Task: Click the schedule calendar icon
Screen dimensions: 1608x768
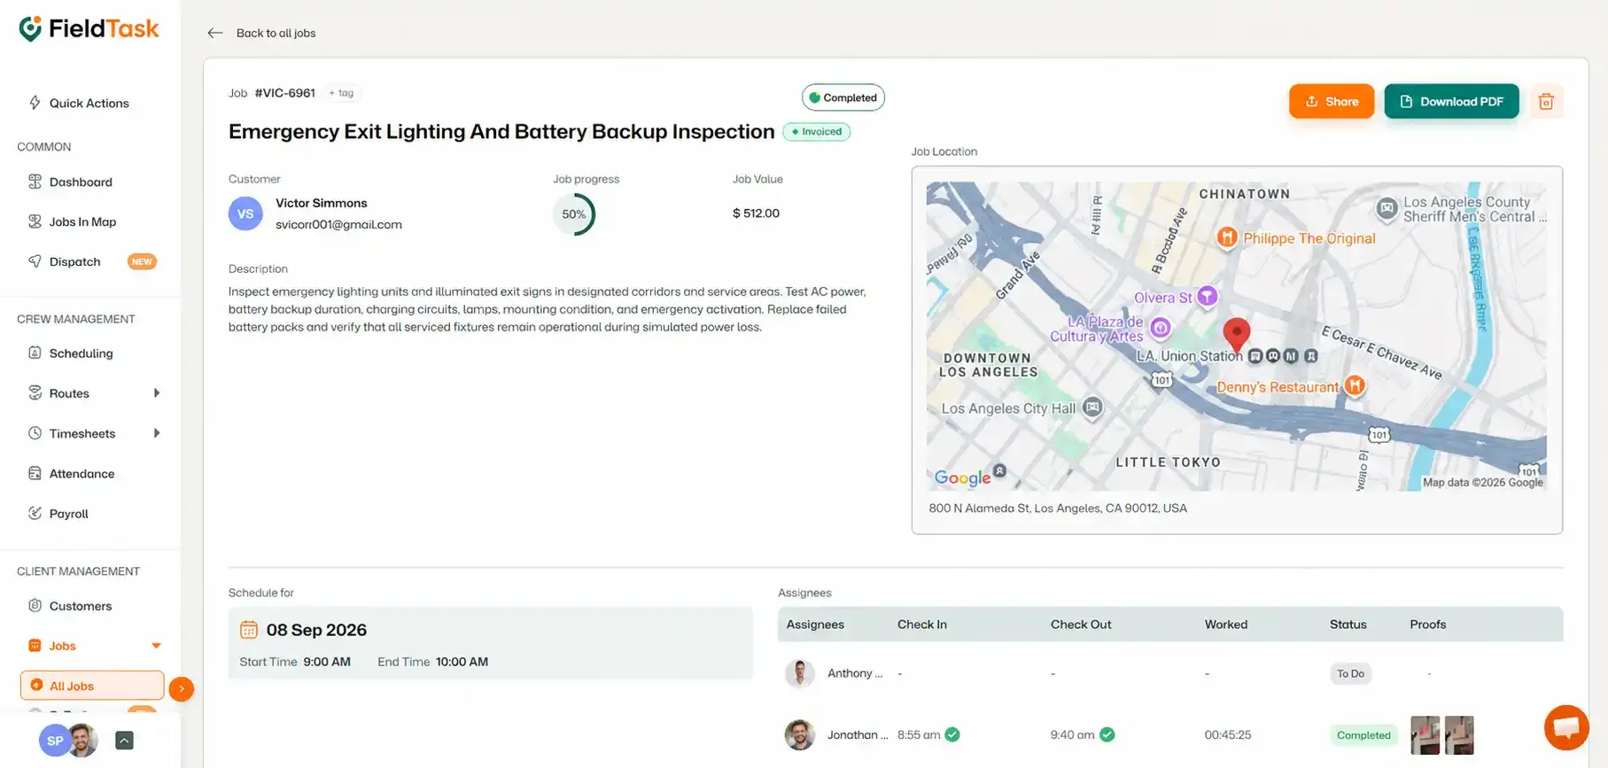Action: [249, 630]
